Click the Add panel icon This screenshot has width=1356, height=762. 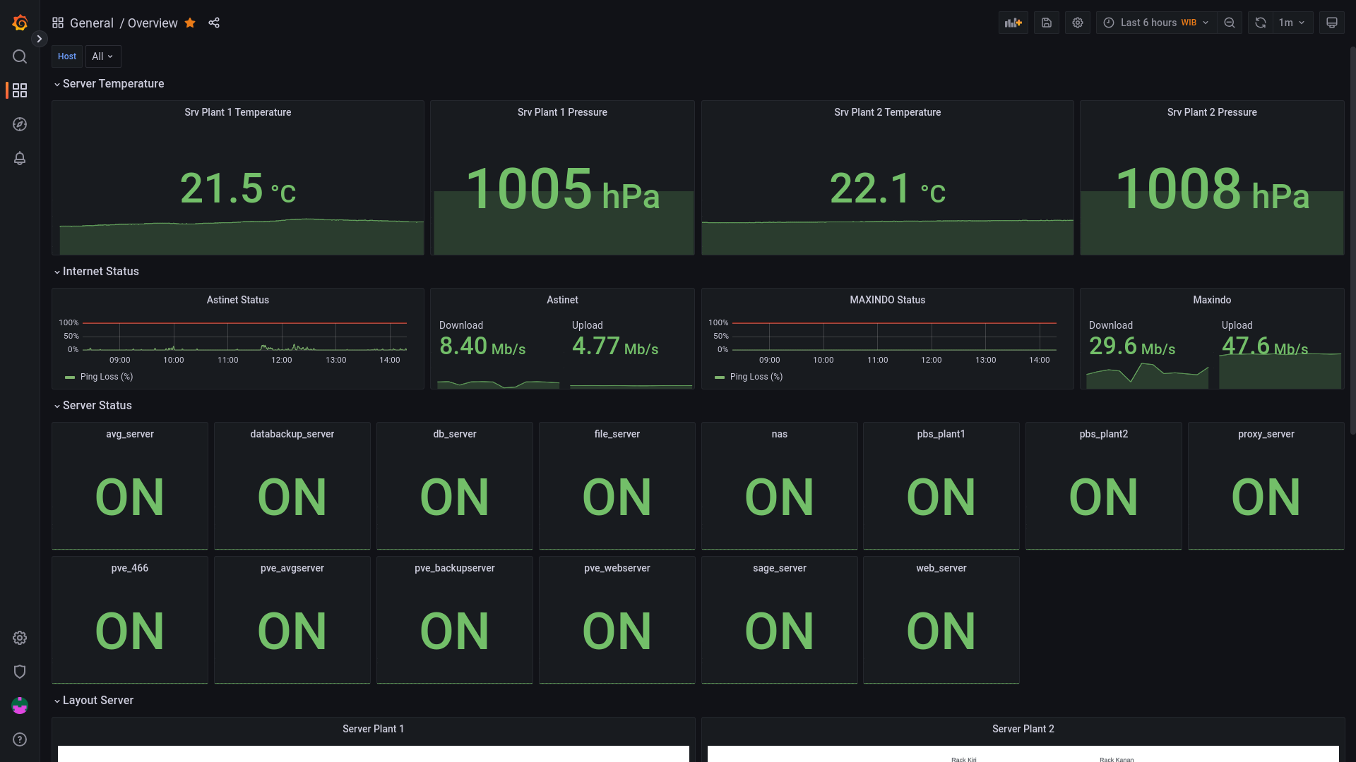coord(1013,23)
